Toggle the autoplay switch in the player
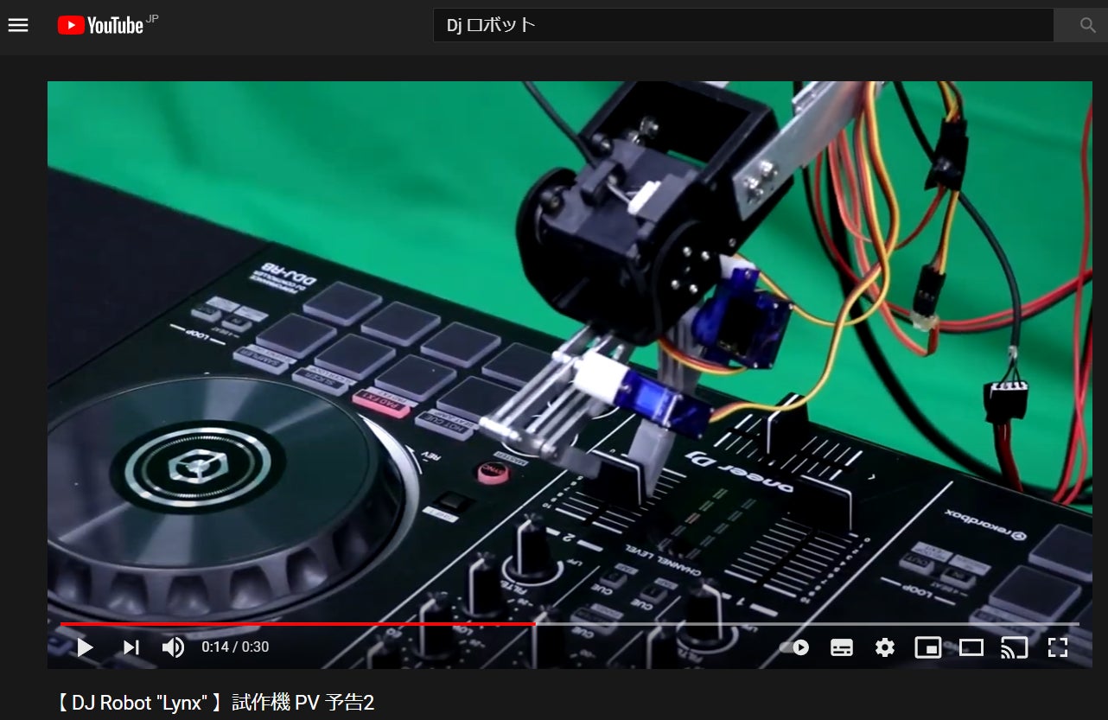The width and height of the screenshot is (1108, 720). pyautogui.click(x=794, y=647)
